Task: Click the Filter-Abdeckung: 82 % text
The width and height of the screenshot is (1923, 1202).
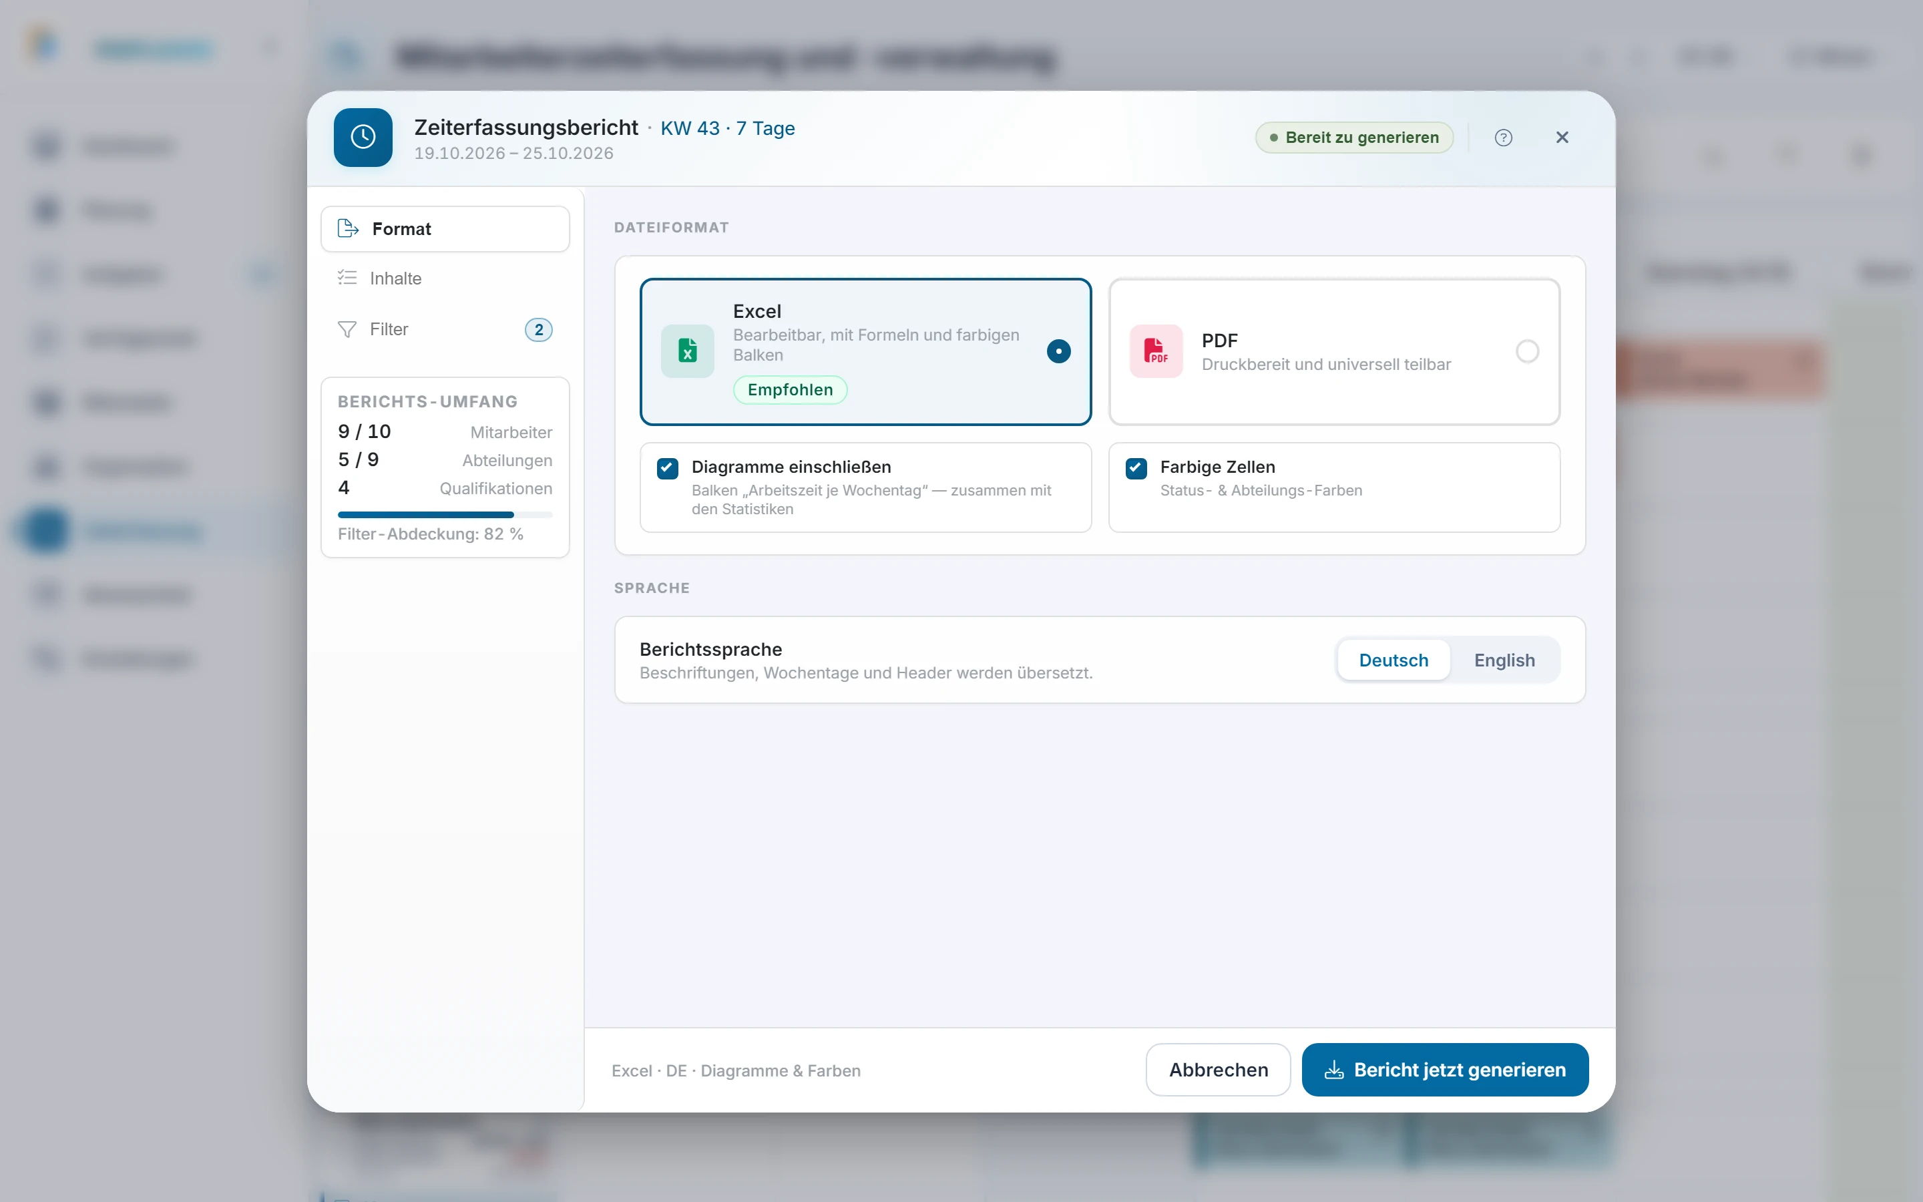Action: click(x=430, y=534)
